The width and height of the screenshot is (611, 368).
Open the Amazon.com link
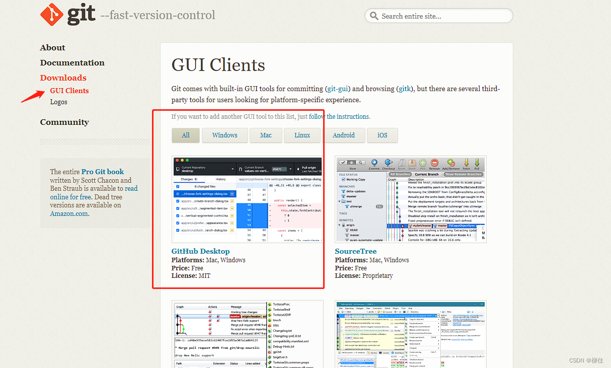(x=69, y=213)
